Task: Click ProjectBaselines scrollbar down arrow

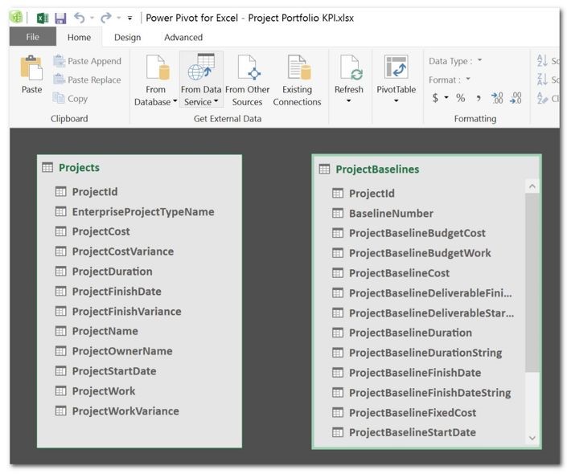Action: (532, 438)
